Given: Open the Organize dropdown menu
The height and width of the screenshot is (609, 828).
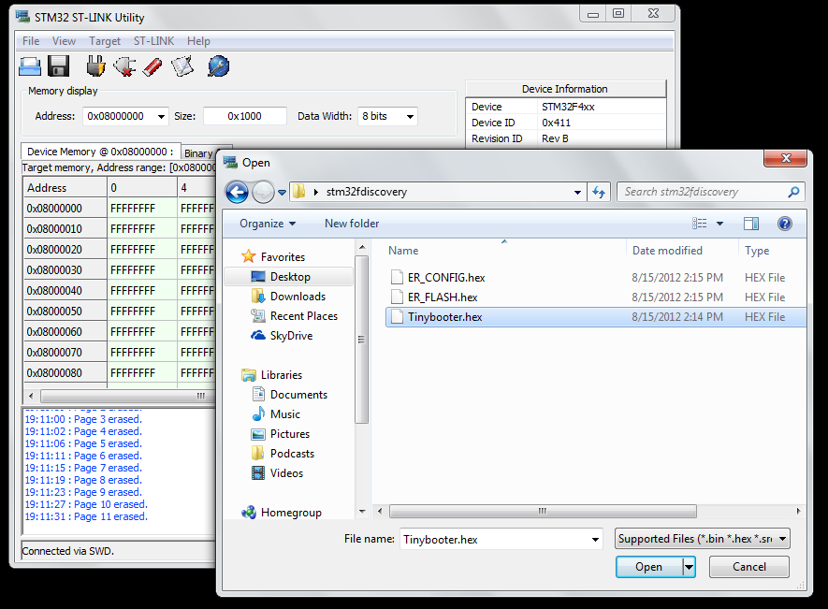Looking at the screenshot, I should point(268,224).
